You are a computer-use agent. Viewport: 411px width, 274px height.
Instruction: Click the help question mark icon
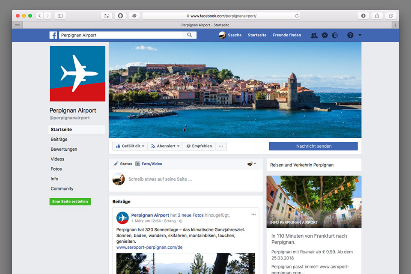pyautogui.click(x=350, y=35)
